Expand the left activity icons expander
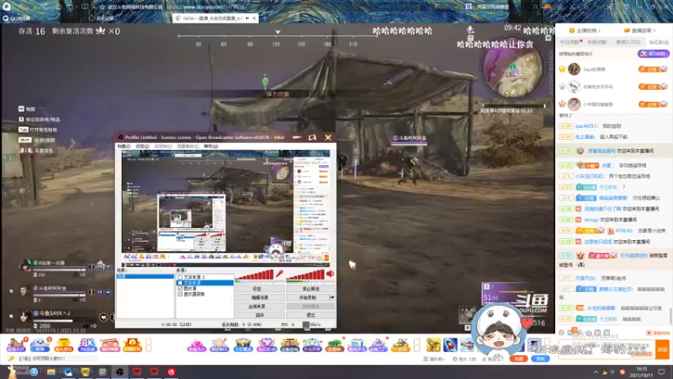Viewport: 673px width, 379px height. tap(149, 345)
